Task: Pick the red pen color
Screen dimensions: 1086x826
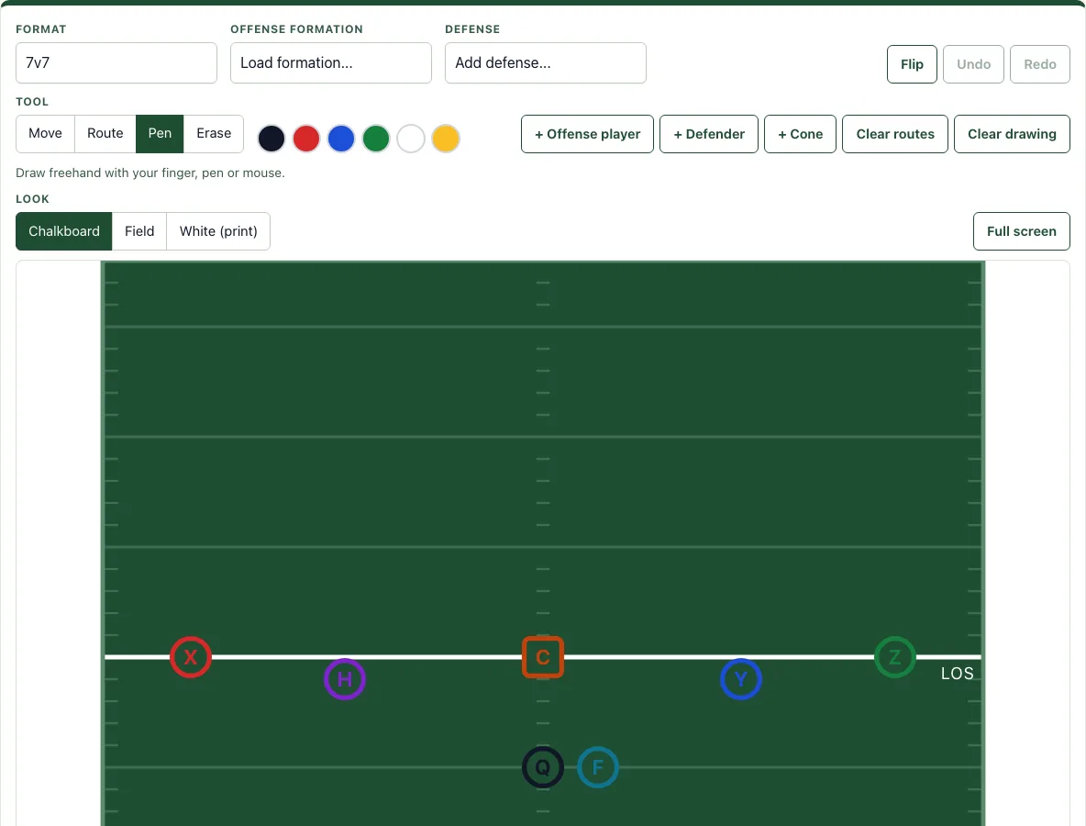Action: (x=306, y=139)
